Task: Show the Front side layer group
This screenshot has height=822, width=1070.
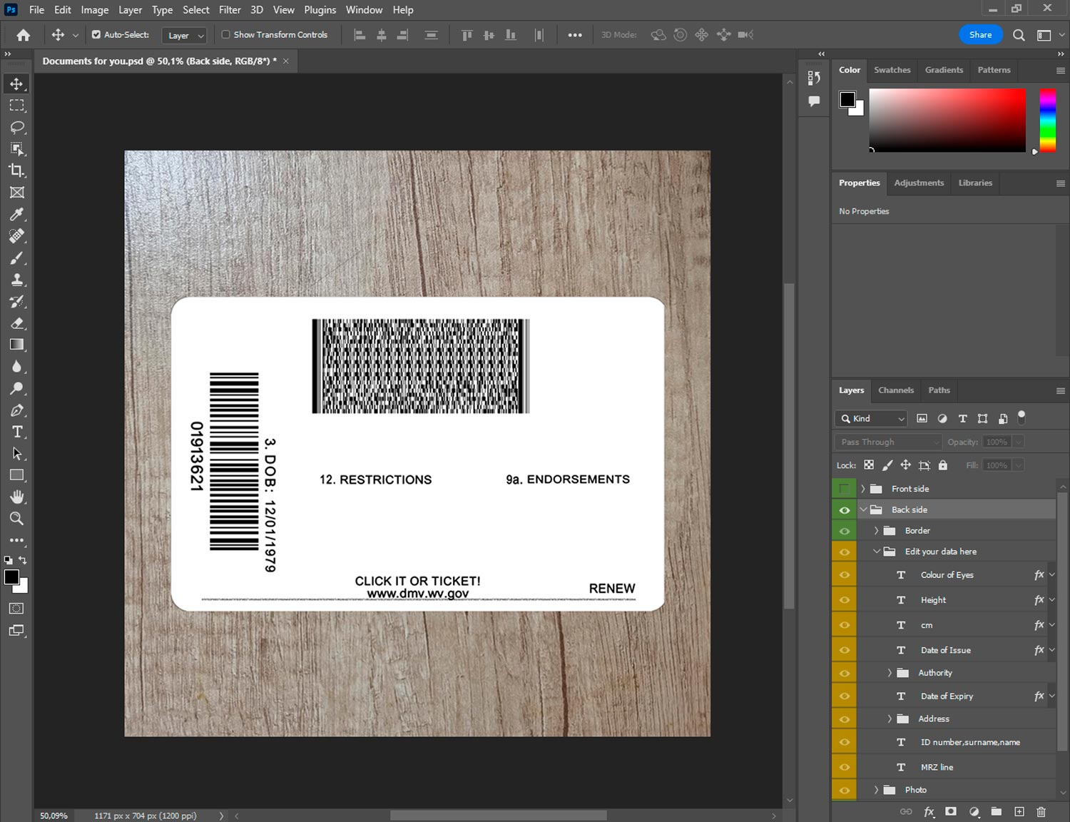Action: point(844,489)
